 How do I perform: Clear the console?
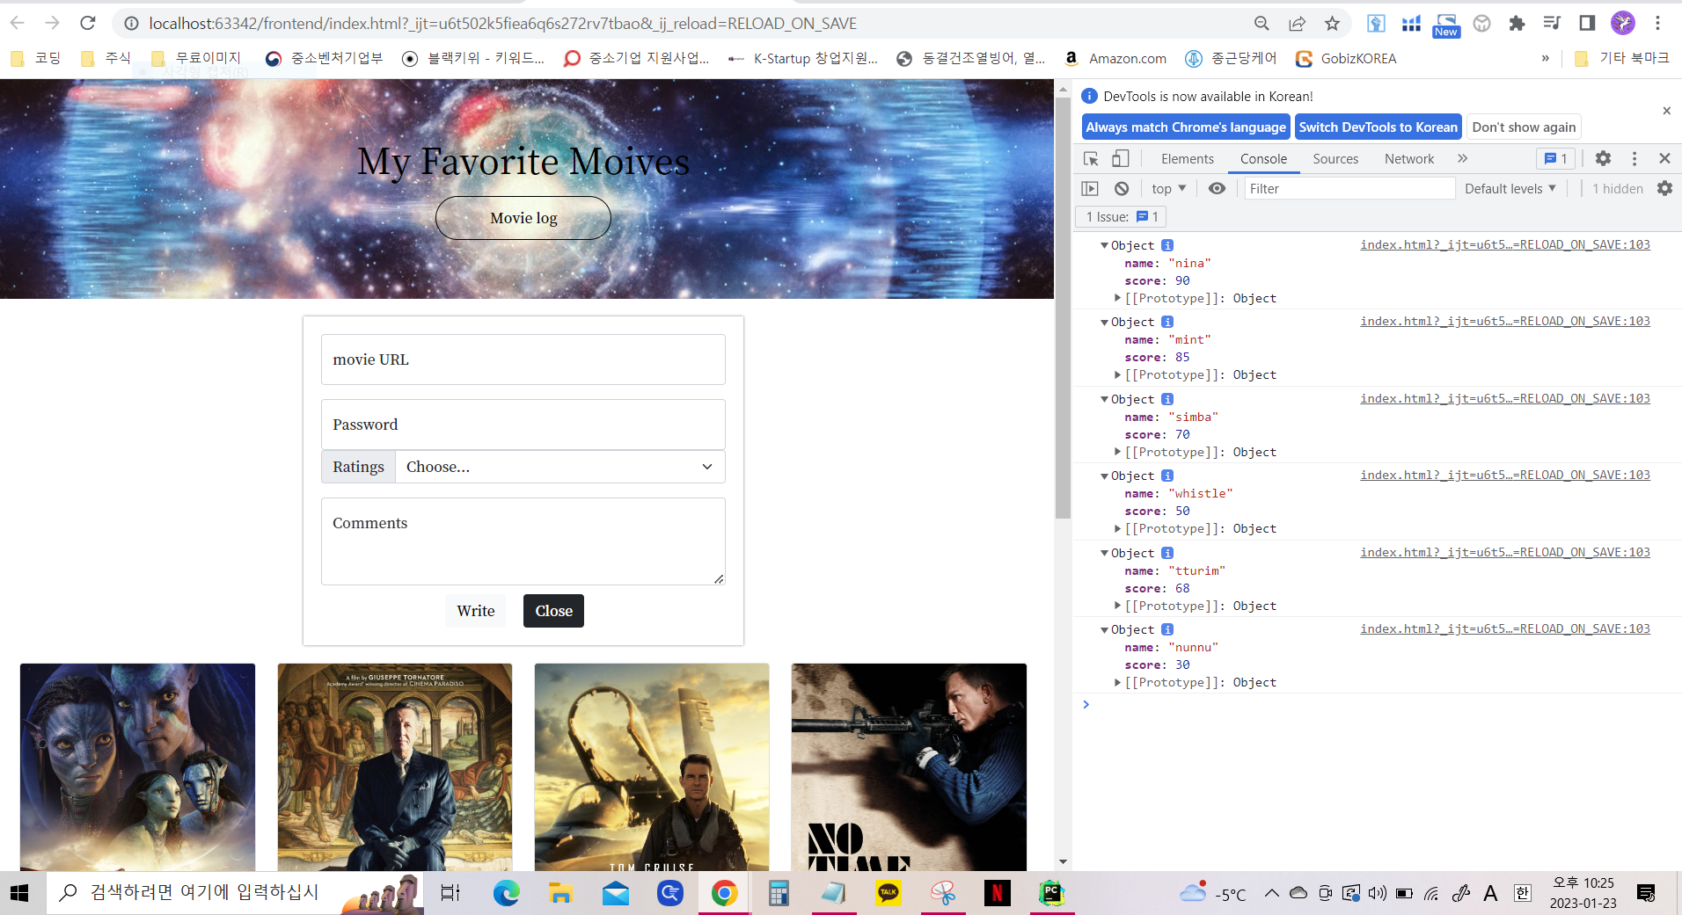pos(1122,188)
